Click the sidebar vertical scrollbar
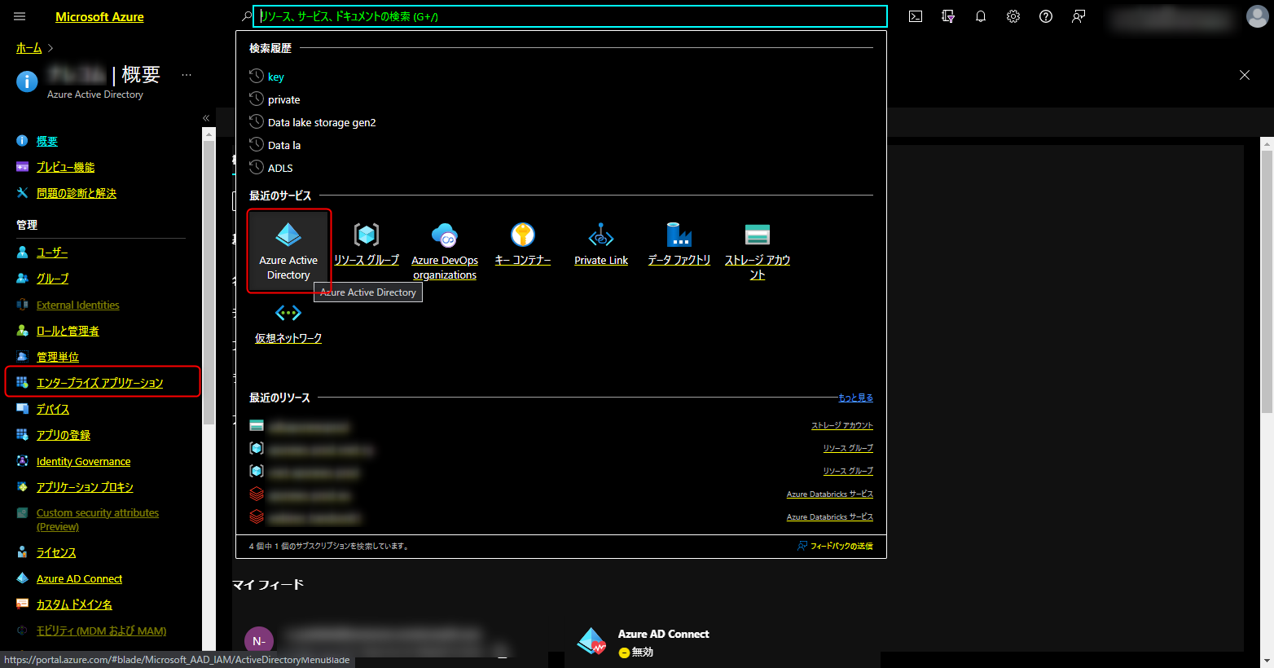 [x=209, y=281]
